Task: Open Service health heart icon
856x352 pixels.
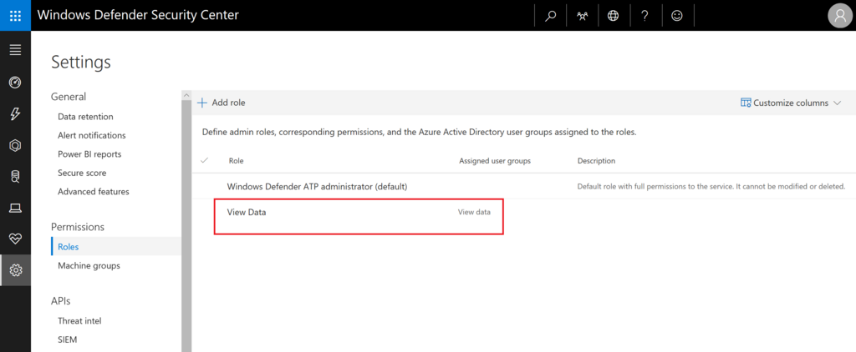Action: coord(15,239)
